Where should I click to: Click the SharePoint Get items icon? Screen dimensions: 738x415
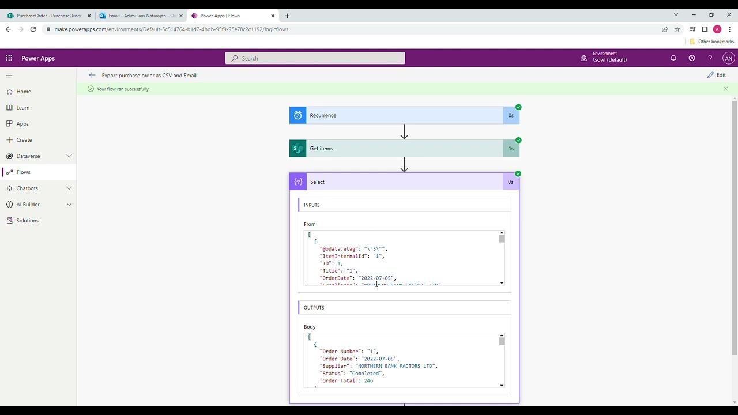coord(298,149)
